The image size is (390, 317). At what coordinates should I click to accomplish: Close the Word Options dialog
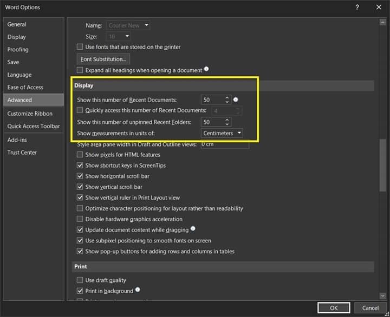tap(379, 7)
